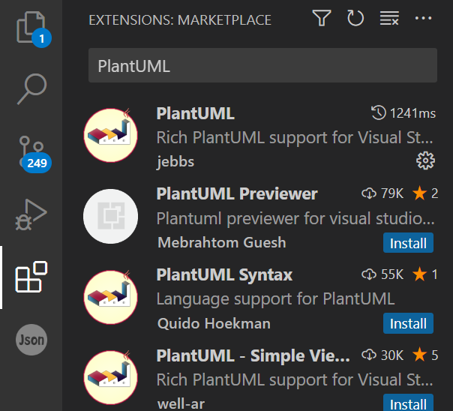Click the star rating 5 on Simple Viewer
Screen dimensions: 453x411
click(x=425, y=355)
